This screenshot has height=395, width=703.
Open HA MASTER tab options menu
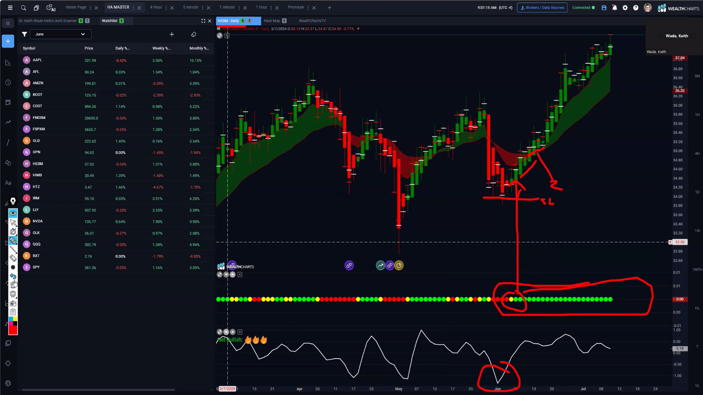tap(133, 8)
